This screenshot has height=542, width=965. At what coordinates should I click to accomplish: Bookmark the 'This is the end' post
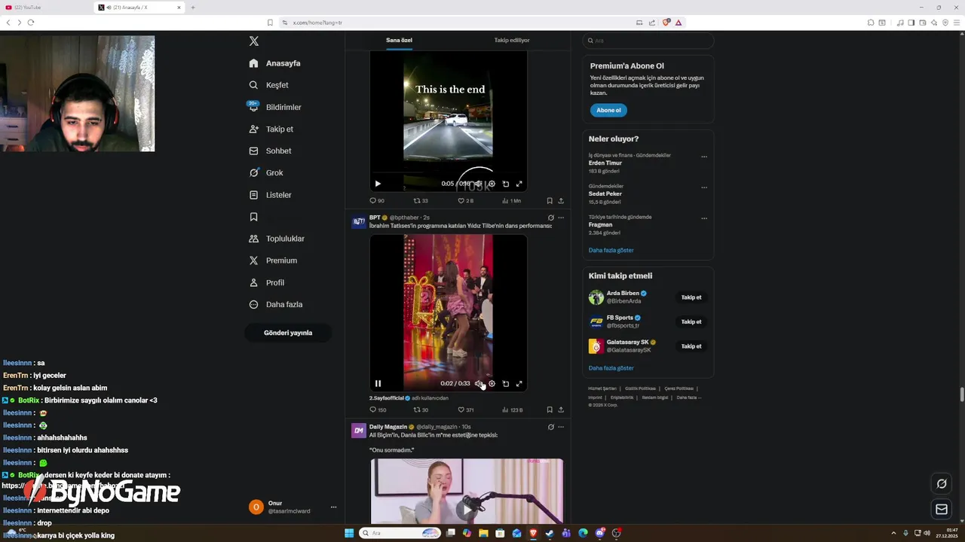pyautogui.click(x=550, y=201)
